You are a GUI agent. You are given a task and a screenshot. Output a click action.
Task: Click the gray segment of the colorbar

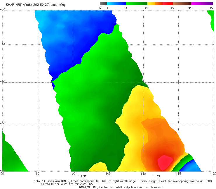pos(103,3)
